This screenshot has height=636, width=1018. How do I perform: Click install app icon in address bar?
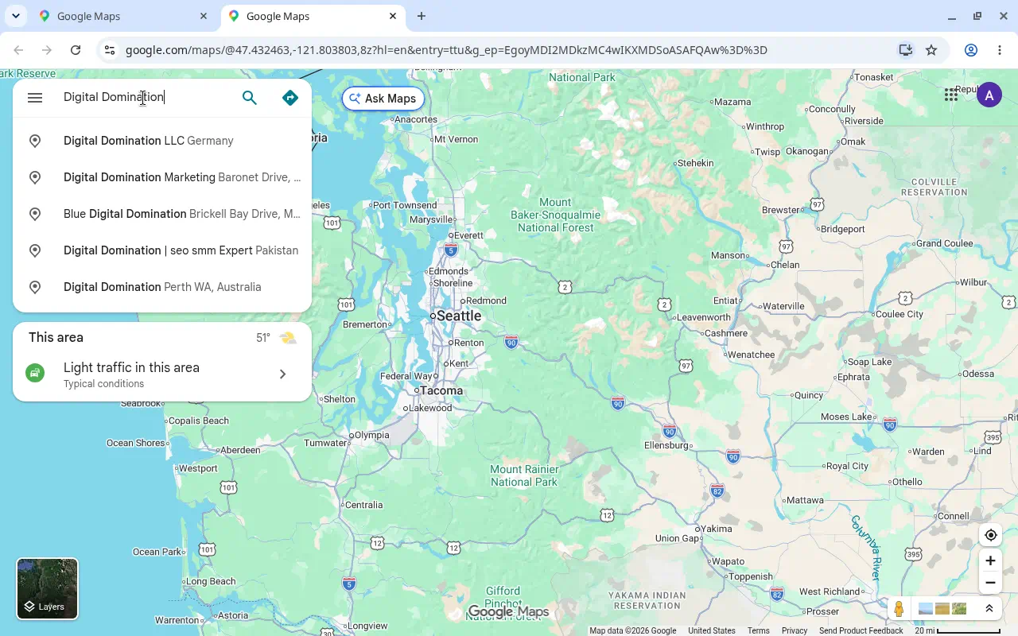(905, 50)
